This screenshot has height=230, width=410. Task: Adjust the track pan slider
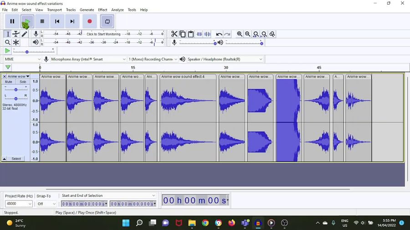coord(16,99)
